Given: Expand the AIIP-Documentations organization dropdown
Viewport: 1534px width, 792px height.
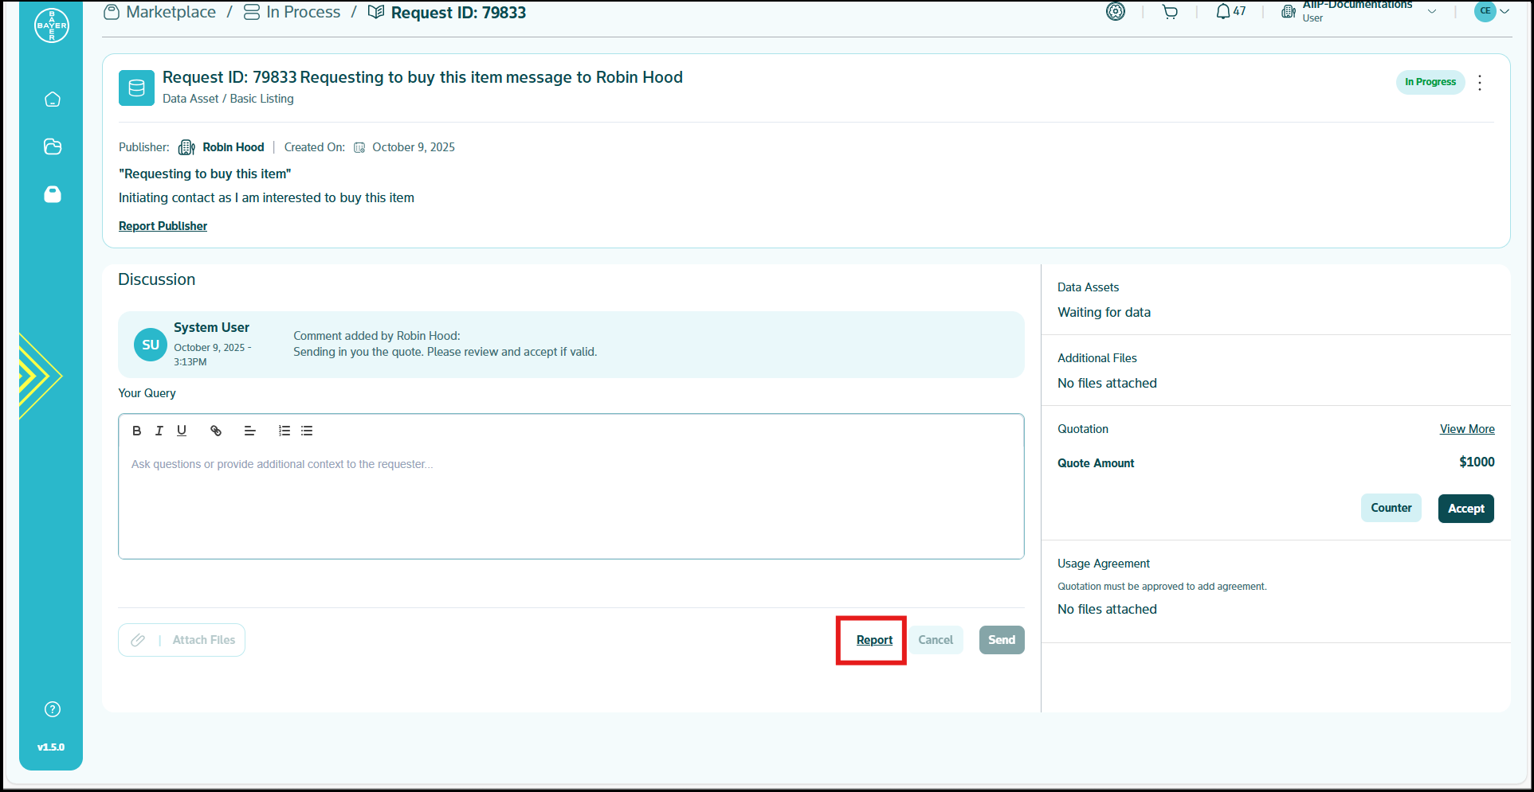Looking at the screenshot, I should pyautogui.click(x=1433, y=11).
